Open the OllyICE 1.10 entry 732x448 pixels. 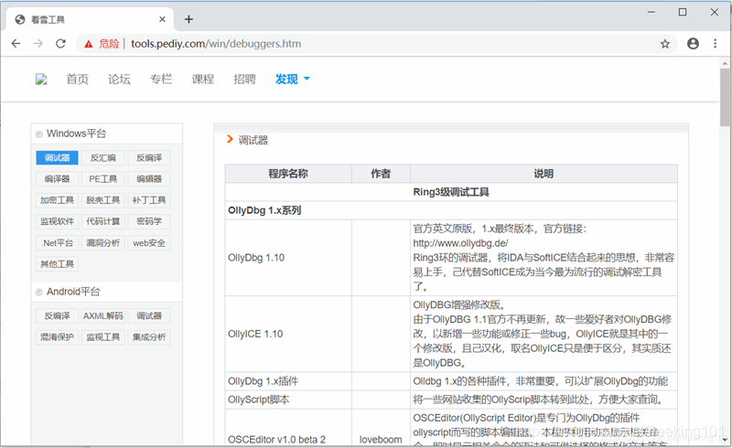pyautogui.click(x=255, y=334)
